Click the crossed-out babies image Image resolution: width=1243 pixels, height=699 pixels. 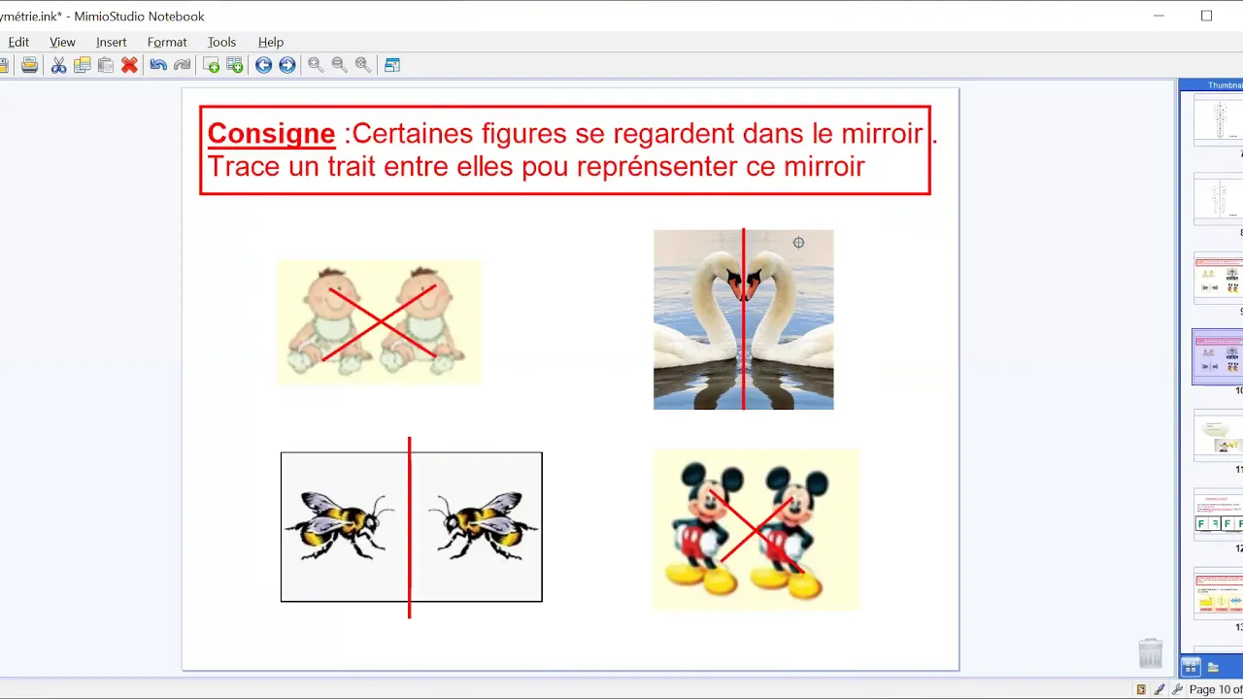point(379,321)
